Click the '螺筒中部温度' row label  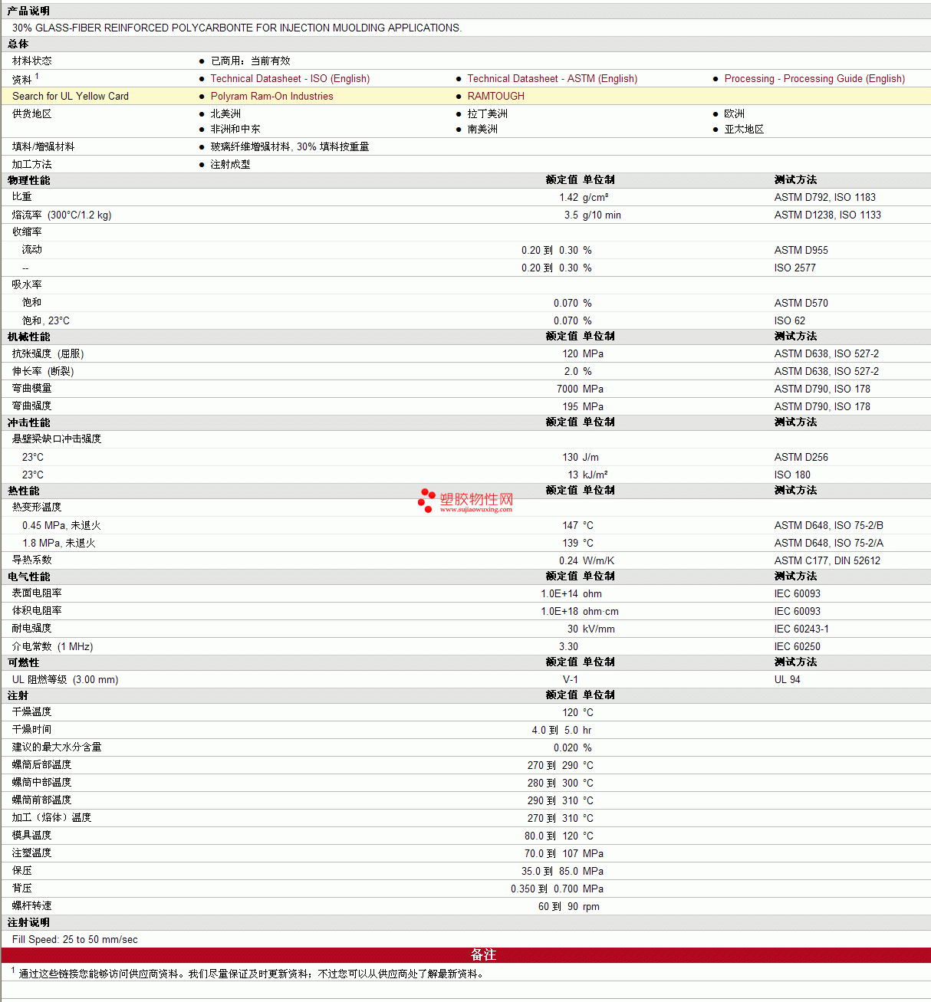(42, 783)
